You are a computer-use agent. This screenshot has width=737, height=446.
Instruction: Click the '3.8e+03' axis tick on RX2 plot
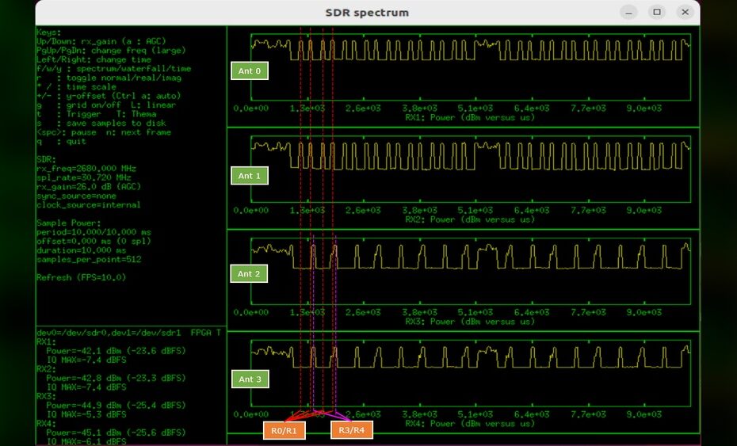click(x=419, y=210)
